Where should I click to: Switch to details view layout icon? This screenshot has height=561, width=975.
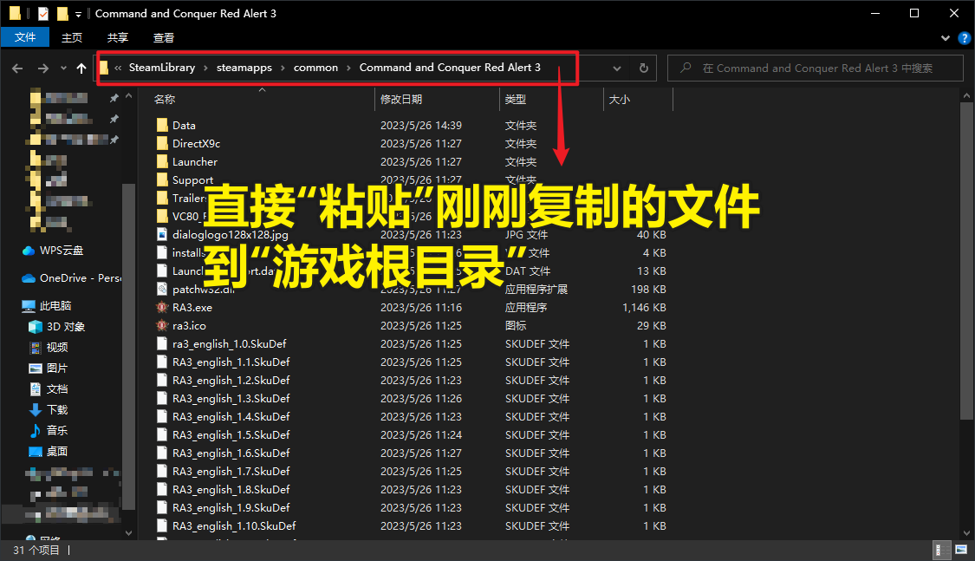point(942,550)
